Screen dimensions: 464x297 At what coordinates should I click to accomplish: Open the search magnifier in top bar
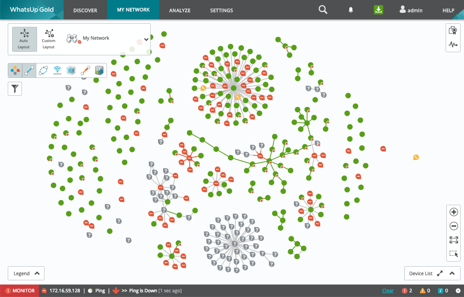pos(323,10)
